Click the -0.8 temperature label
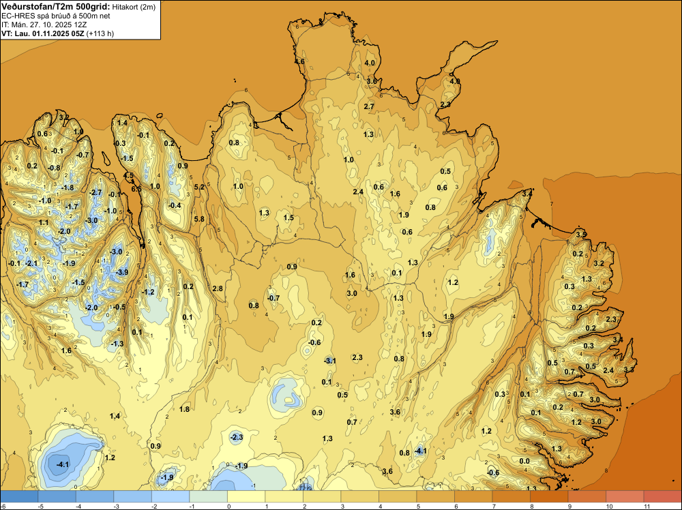Image resolution: width=682 pixels, height=510 pixels. [x=53, y=168]
